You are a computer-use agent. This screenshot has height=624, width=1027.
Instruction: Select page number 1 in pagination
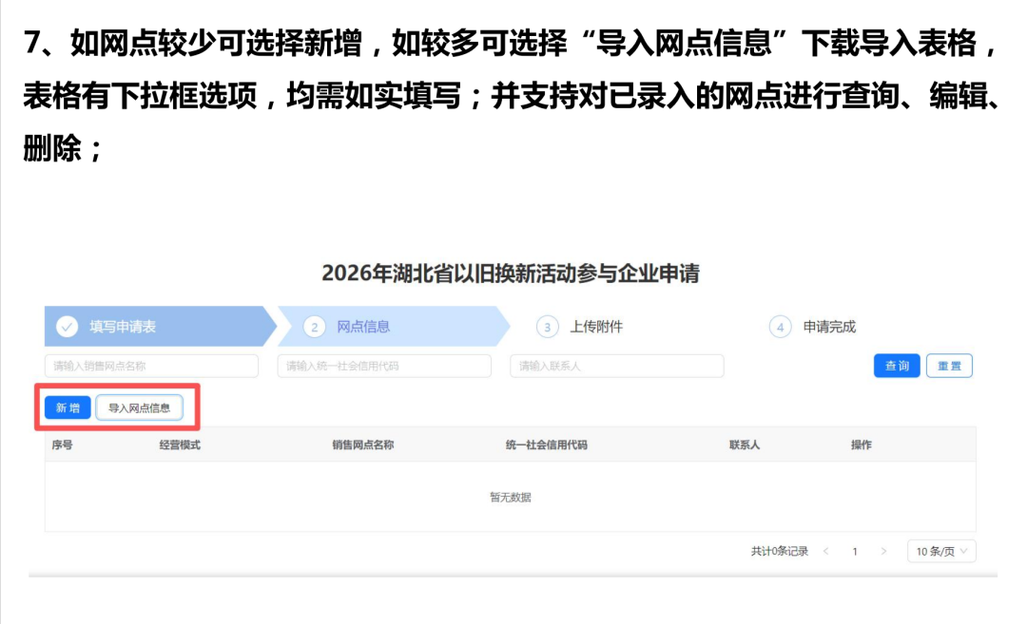pos(855,551)
